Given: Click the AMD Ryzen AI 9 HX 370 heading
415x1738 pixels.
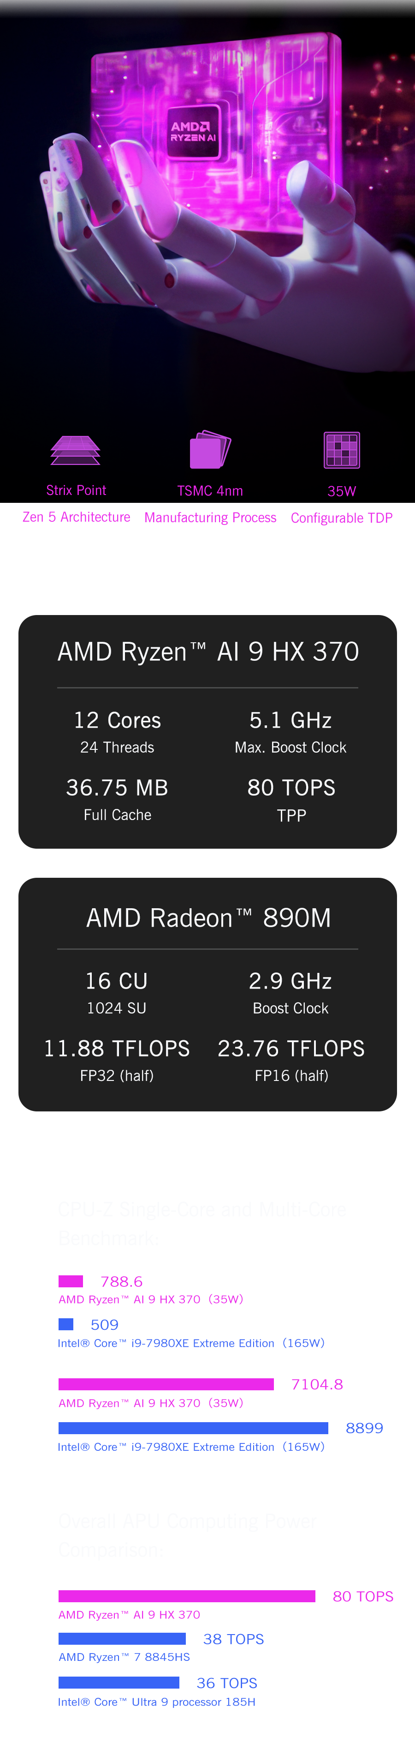Looking at the screenshot, I should (207, 652).
